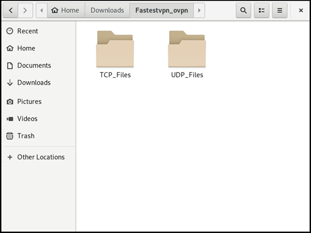Go back with the left arrow button

11,10
